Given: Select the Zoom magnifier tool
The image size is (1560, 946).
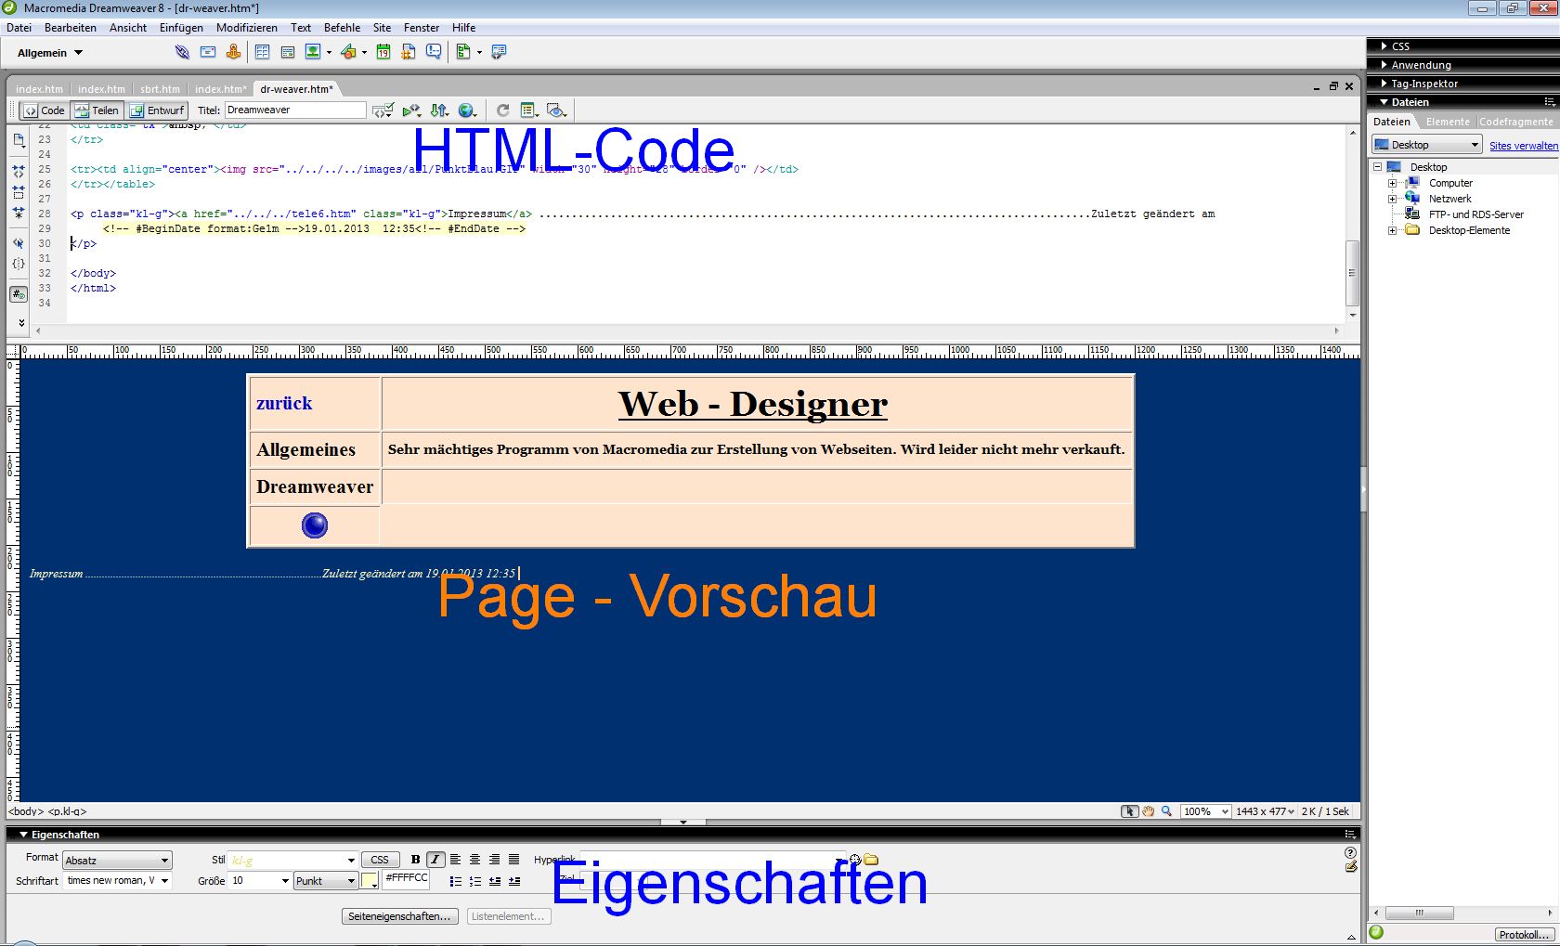Looking at the screenshot, I should point(1167,811).
